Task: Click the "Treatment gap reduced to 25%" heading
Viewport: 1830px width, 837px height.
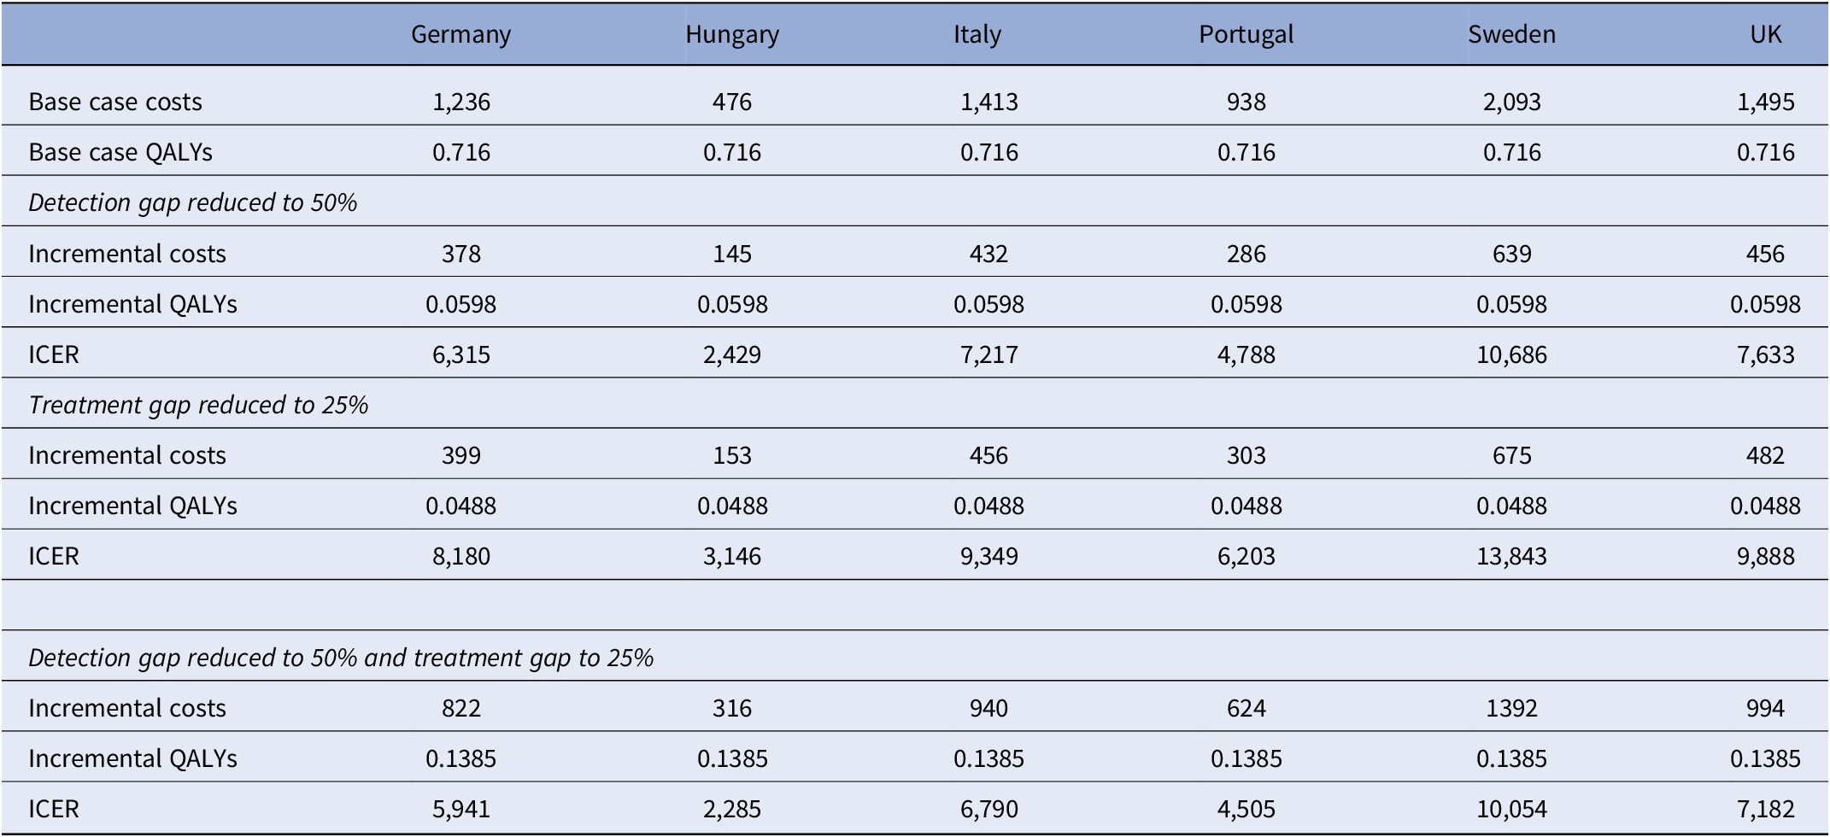Action: point(198,405)
